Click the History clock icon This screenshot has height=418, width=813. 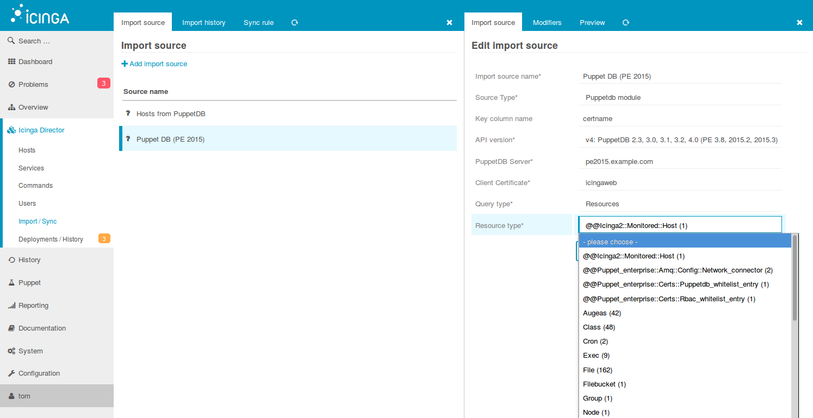(x=11, y=260)
